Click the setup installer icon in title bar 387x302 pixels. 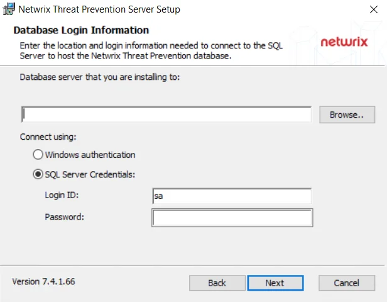pyautogui.click(x=9, y=9)
